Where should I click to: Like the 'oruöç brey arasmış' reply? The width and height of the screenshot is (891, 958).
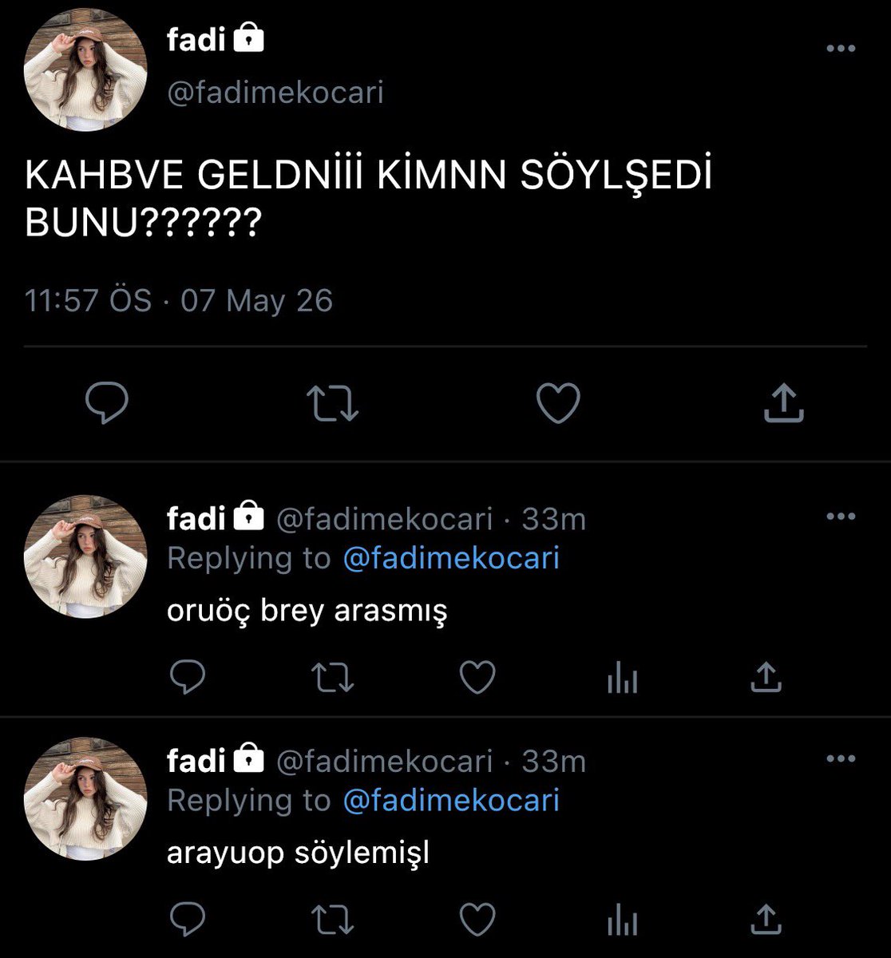[478, 678]
